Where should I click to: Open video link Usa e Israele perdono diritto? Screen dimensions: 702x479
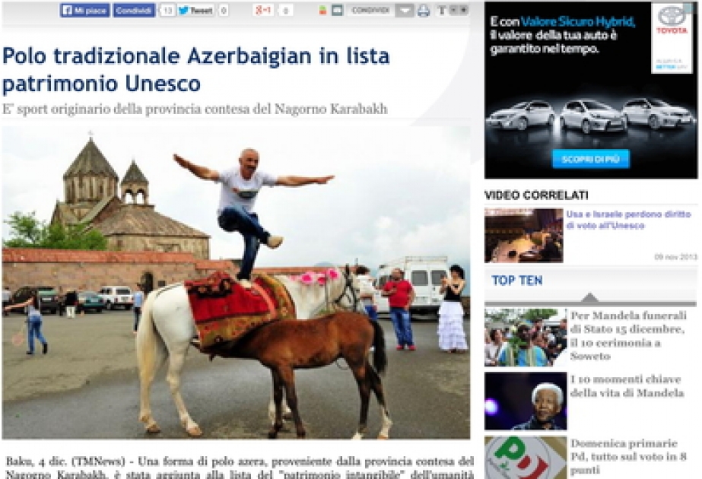(x=628, y=220)
